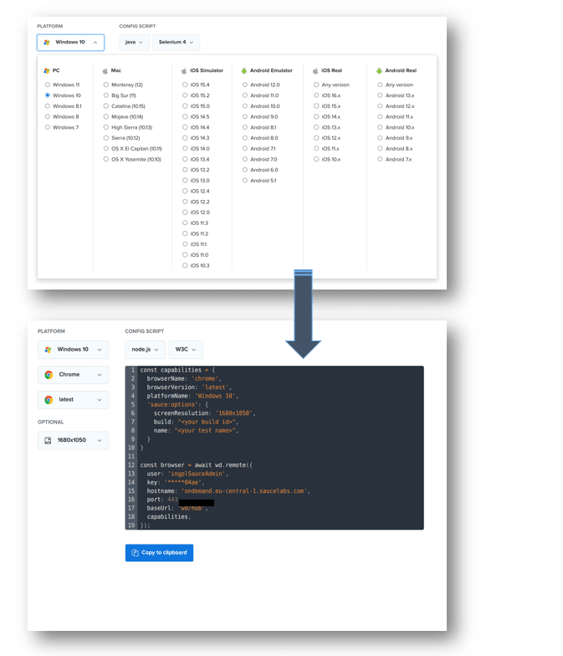Click the Android icon beside Android Emulator

point(244,70)
